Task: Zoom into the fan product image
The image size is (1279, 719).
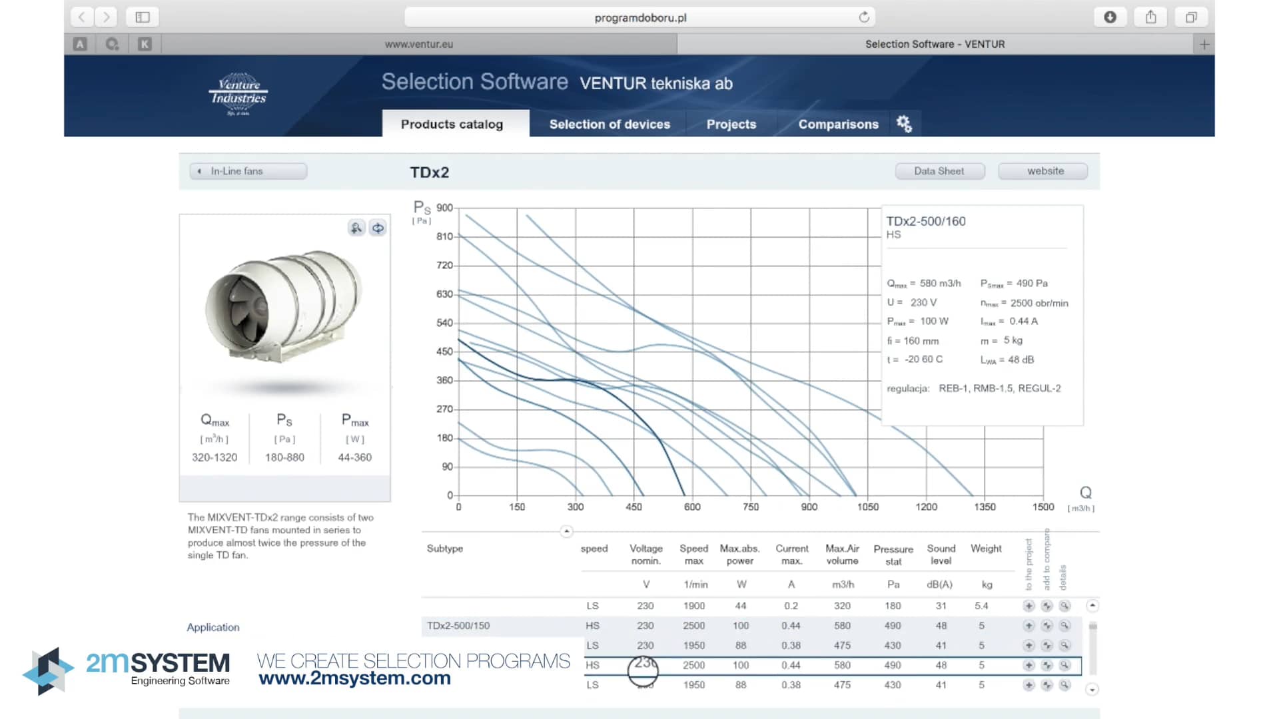Action: coord(357,228)
